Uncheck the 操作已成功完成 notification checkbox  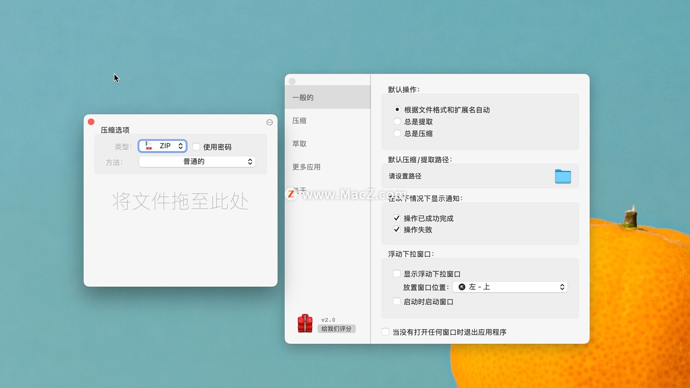(397, 218)
